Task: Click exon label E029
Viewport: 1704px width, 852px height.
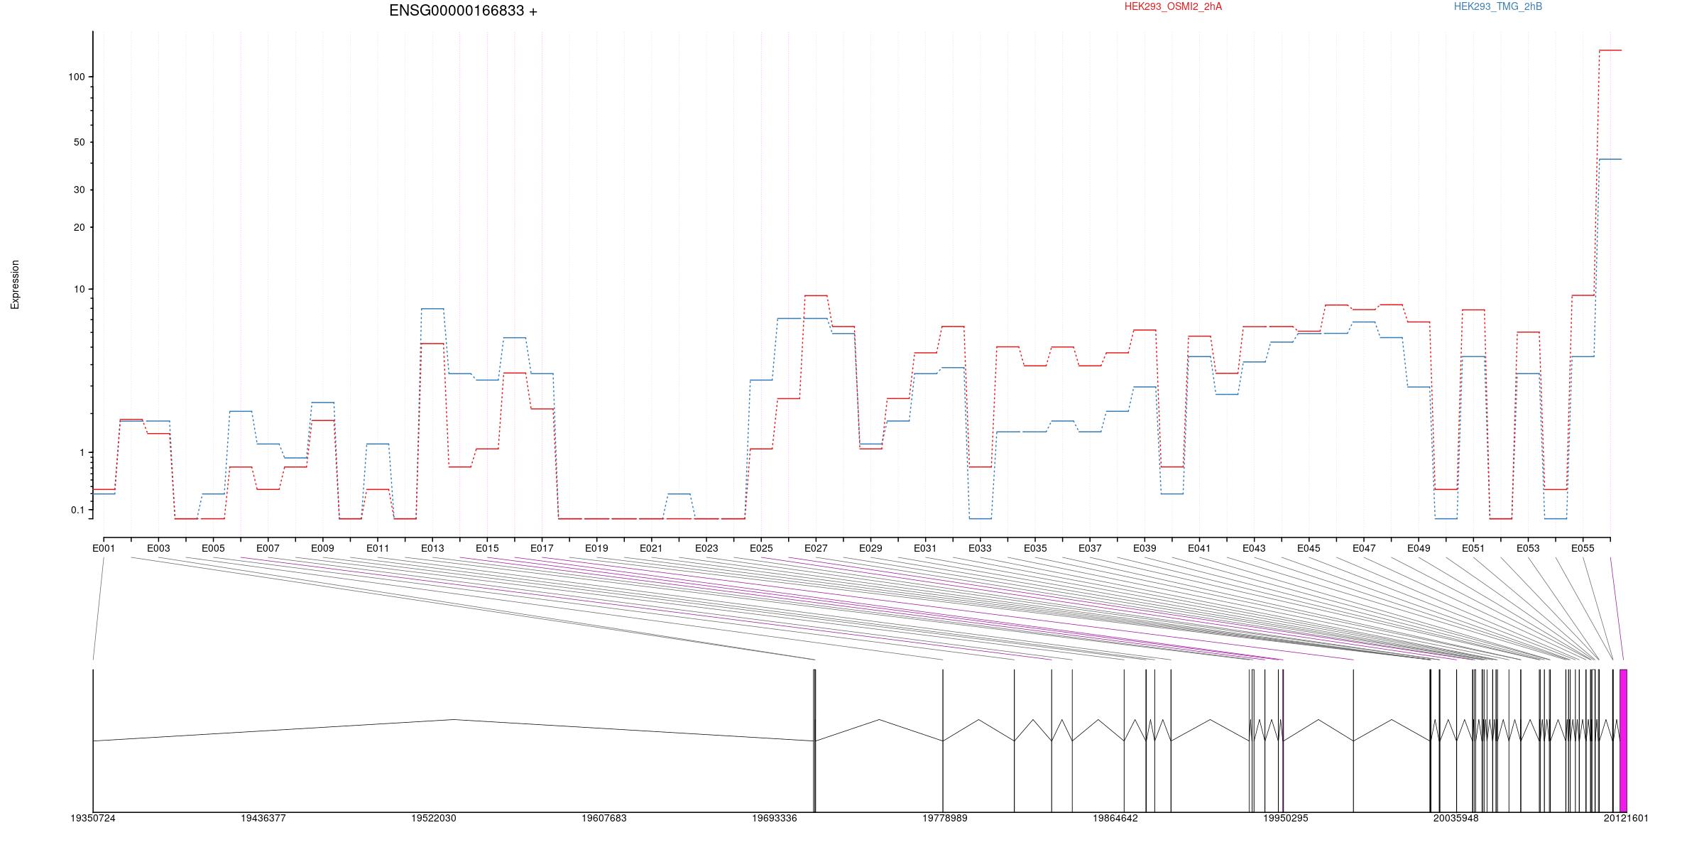Action: (x=870, y=548)
